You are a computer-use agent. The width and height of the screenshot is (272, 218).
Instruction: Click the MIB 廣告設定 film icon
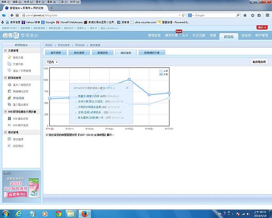point(10,119)
